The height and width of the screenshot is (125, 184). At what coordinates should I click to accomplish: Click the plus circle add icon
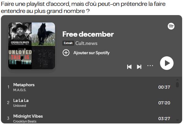pos(66,53)
